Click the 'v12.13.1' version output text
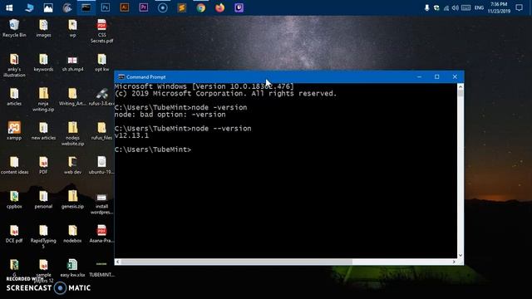 (131, 135)
